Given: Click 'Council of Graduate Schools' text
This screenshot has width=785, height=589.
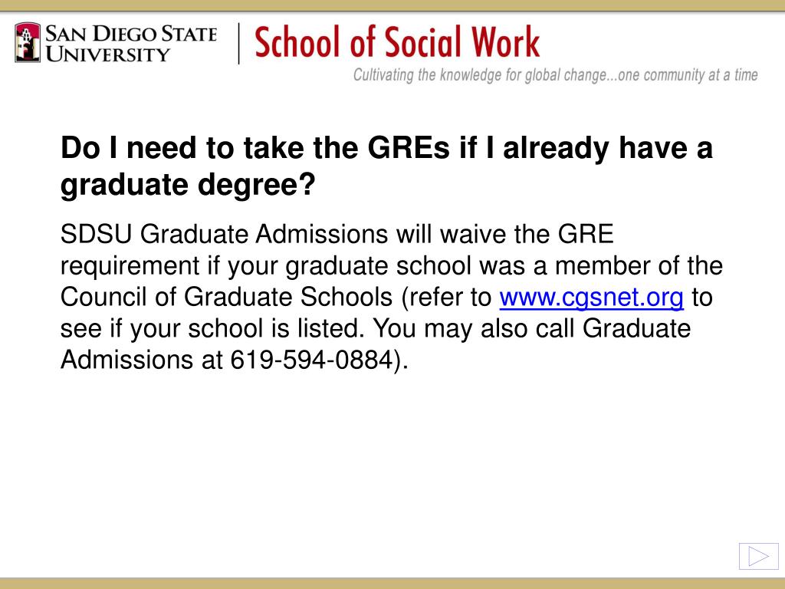Looking at the screenshot, I should click(226, 297).
